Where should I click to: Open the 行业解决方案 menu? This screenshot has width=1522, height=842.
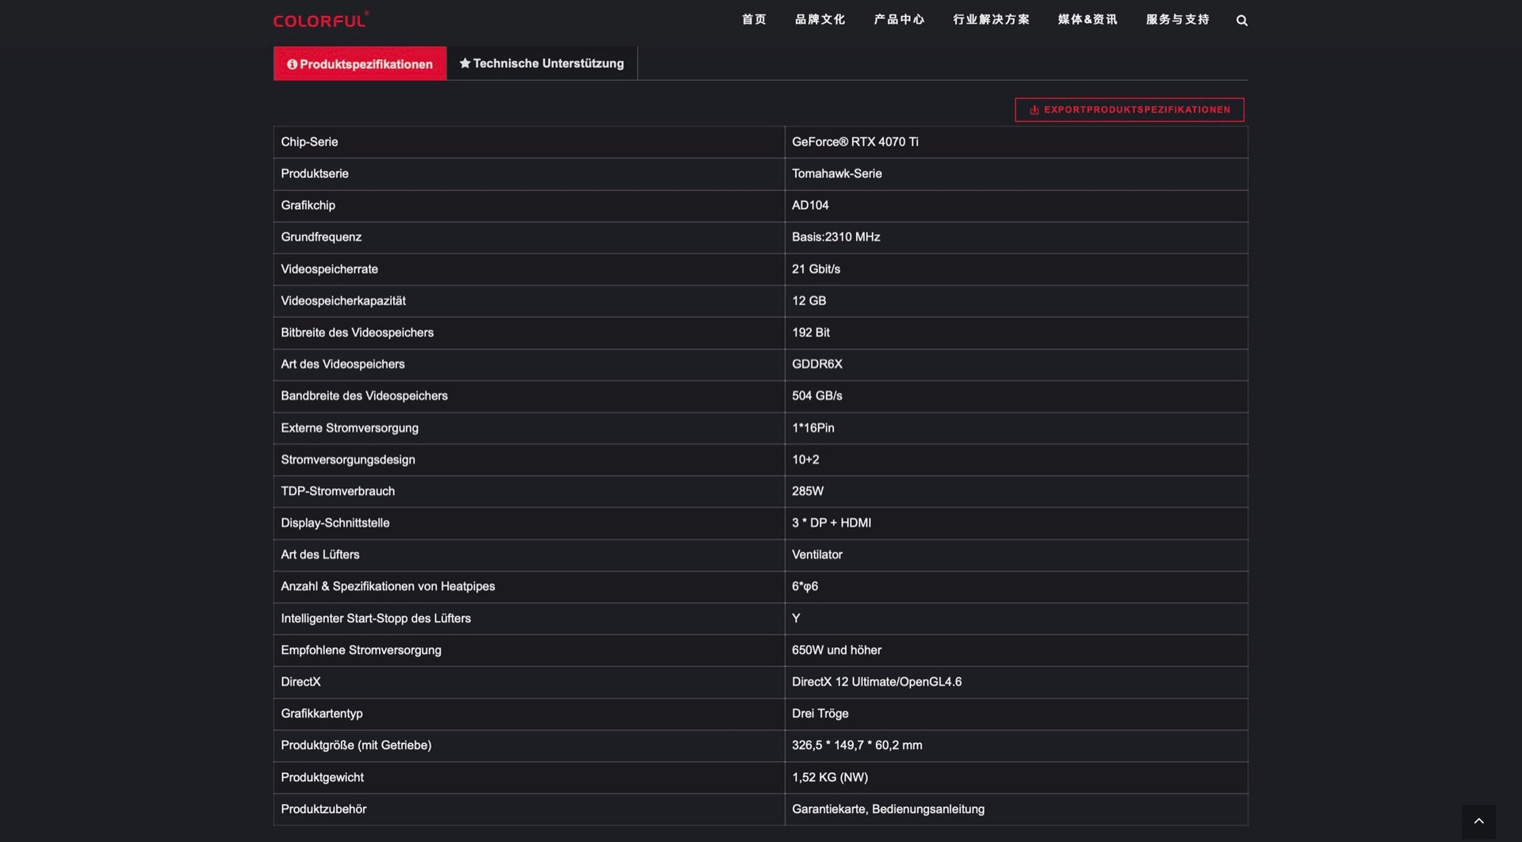click(991, 20)
